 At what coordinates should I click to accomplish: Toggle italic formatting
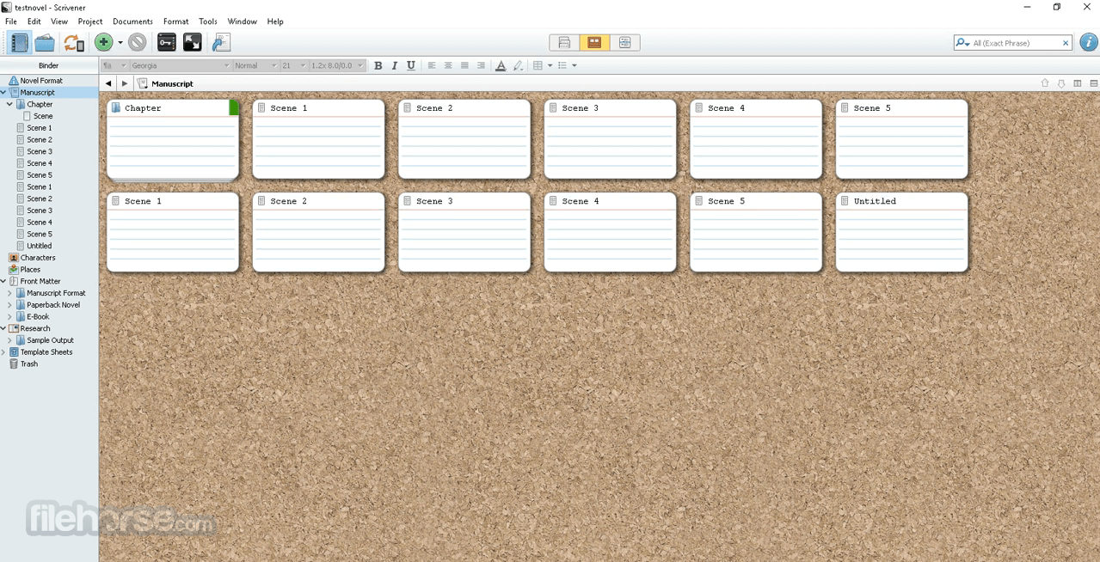point(394,65)
